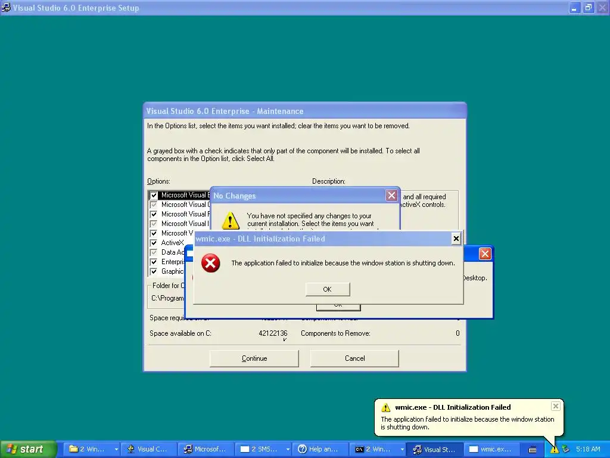Close the blue dialog behind wmic.exe error

pos(485,254)
